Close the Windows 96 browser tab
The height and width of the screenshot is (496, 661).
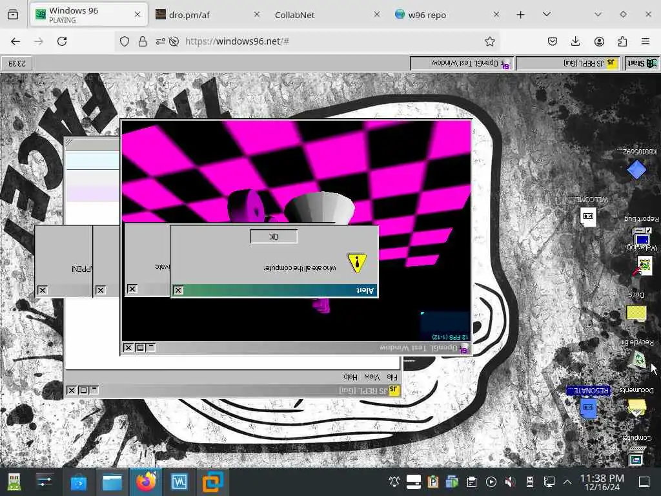pos(137,14)
